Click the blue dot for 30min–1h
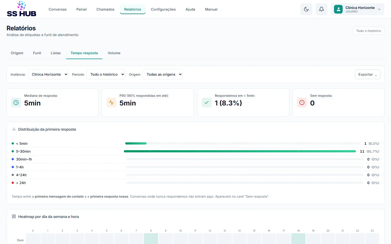 tap(13, 159)
